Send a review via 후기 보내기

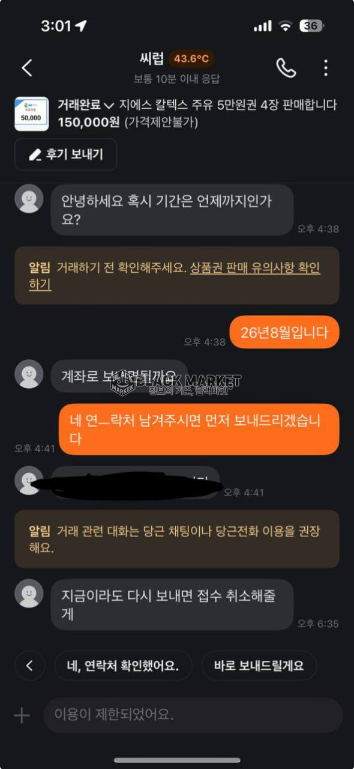tap(66, 155)
